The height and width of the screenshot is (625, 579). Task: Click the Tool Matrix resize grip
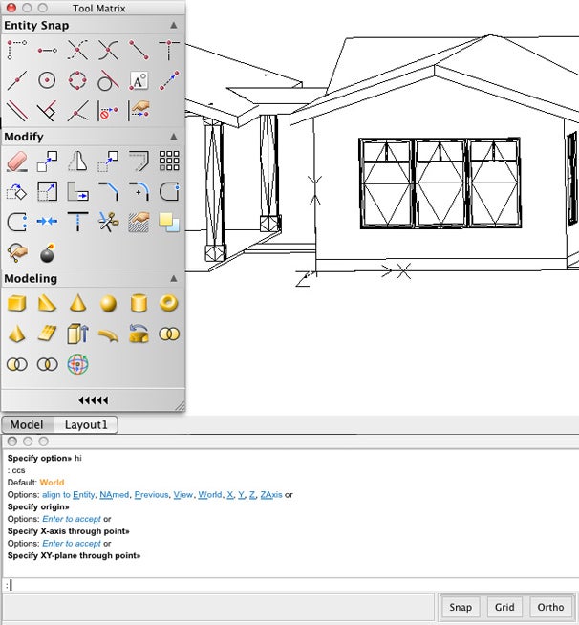(x=181, y=406)
